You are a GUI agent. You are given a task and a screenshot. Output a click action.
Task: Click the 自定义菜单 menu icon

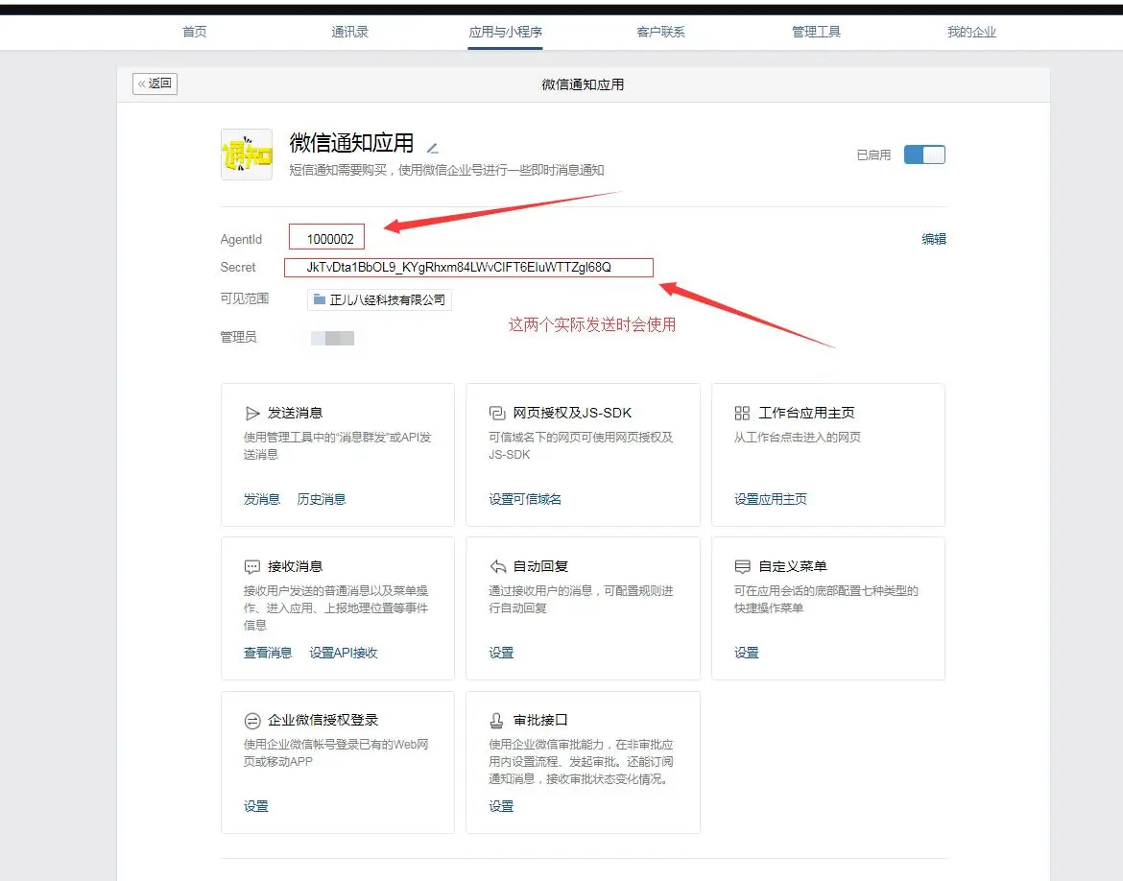743,566
